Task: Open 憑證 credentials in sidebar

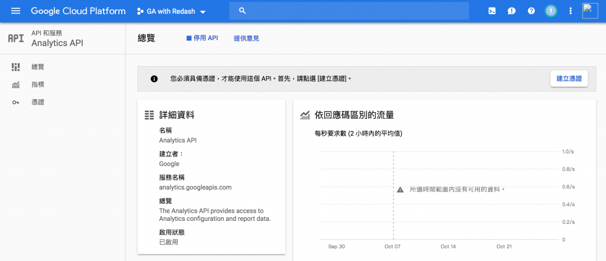Action: coord(38,103)
